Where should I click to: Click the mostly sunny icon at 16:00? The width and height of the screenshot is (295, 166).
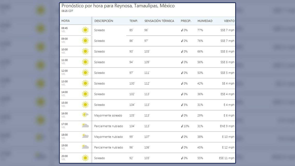(85, 114)
